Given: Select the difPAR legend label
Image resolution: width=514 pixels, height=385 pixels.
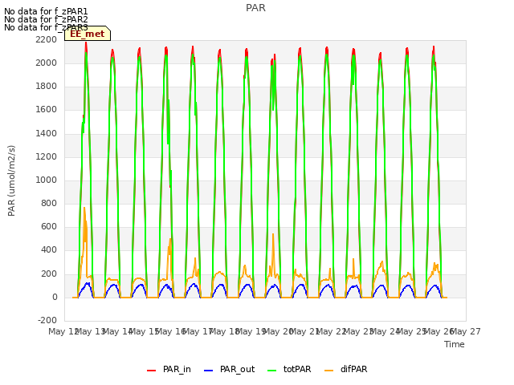Looking at the screenshot, I should [353, 369].
